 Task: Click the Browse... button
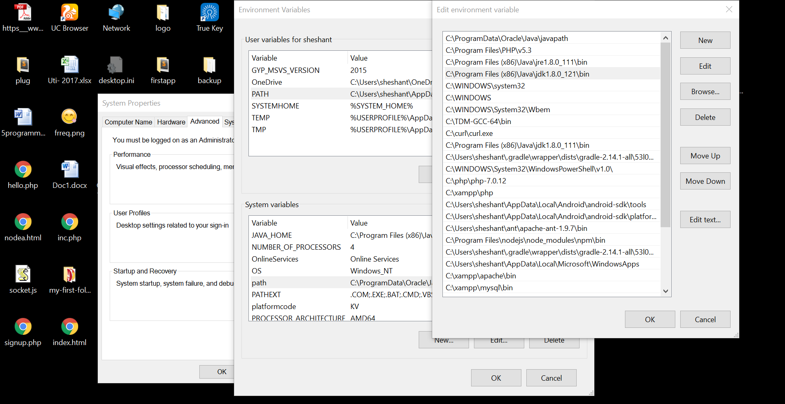click(704, 91)
